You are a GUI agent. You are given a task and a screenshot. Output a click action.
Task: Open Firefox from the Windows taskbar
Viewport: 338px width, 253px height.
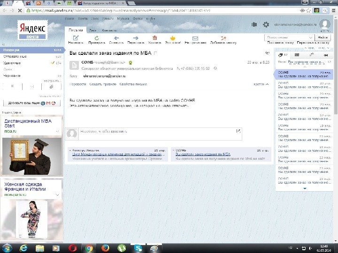click(105, 248)
